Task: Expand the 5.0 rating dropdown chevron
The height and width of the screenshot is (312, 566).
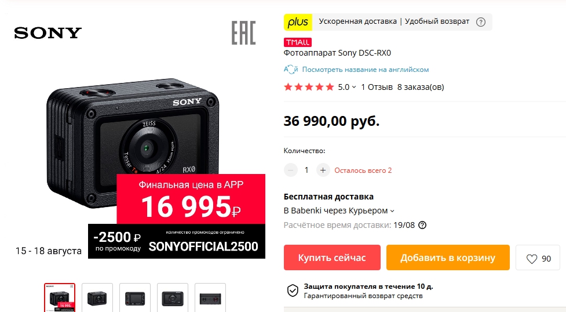Action: [x=354, y=87]
